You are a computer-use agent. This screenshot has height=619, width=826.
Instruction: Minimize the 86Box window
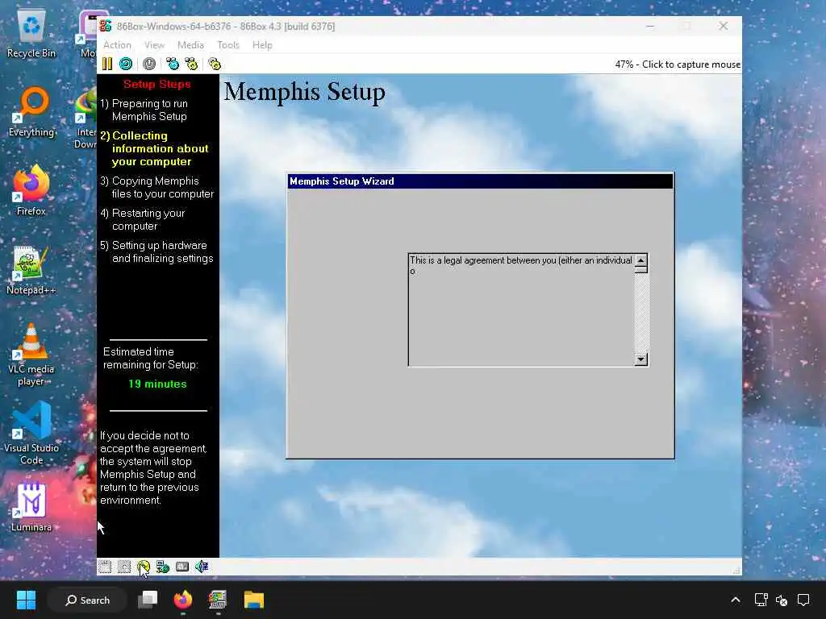pyautogui.click(x=650, y=26)
